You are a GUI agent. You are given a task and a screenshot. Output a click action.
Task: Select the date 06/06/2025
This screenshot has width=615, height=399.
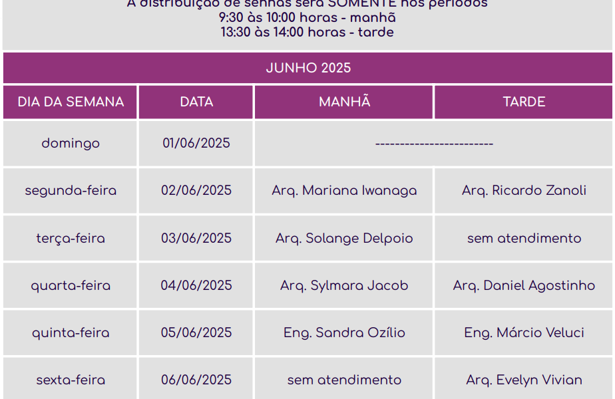pos(196,380)
